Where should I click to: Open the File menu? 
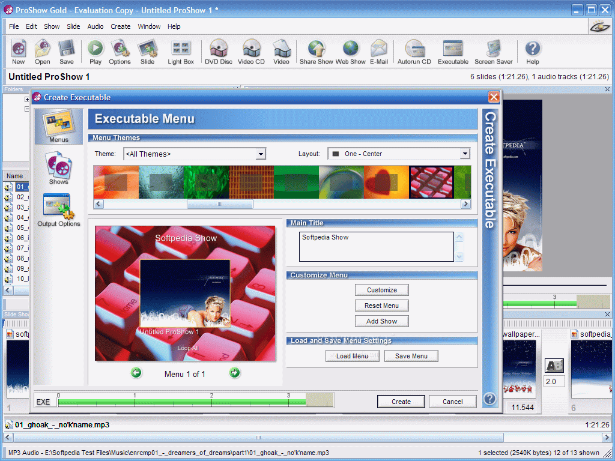point(14,26)
